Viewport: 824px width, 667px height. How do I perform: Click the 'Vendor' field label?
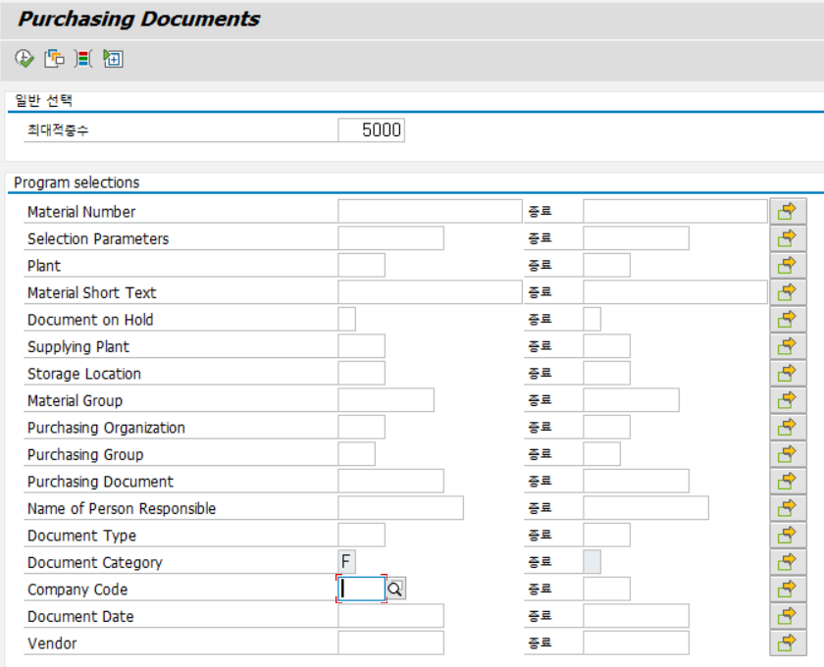[52, 643]
